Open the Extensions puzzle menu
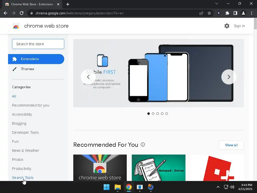 tap(227, 13)
